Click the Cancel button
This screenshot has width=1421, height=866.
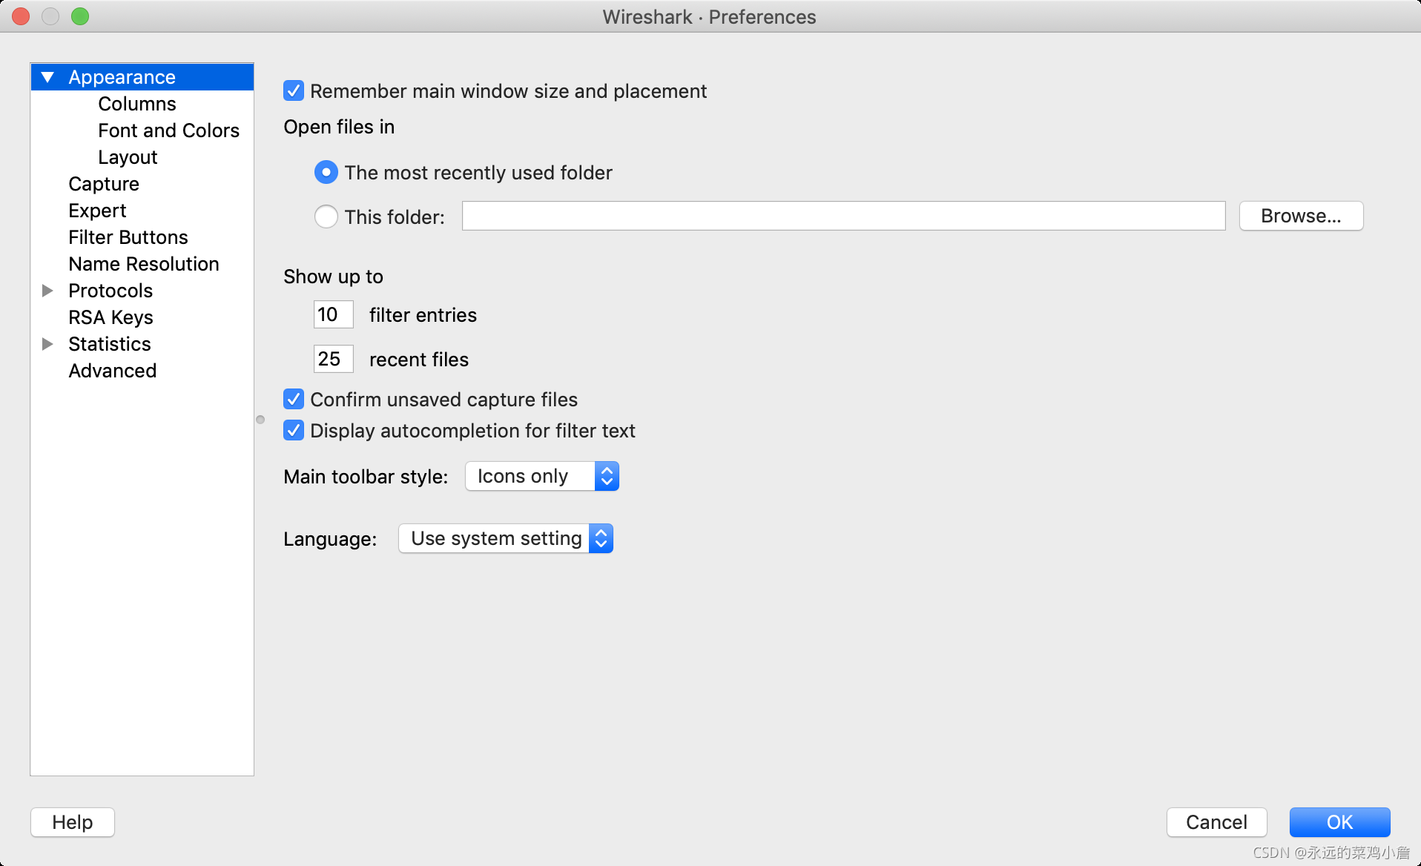[x=1216, y=822]
